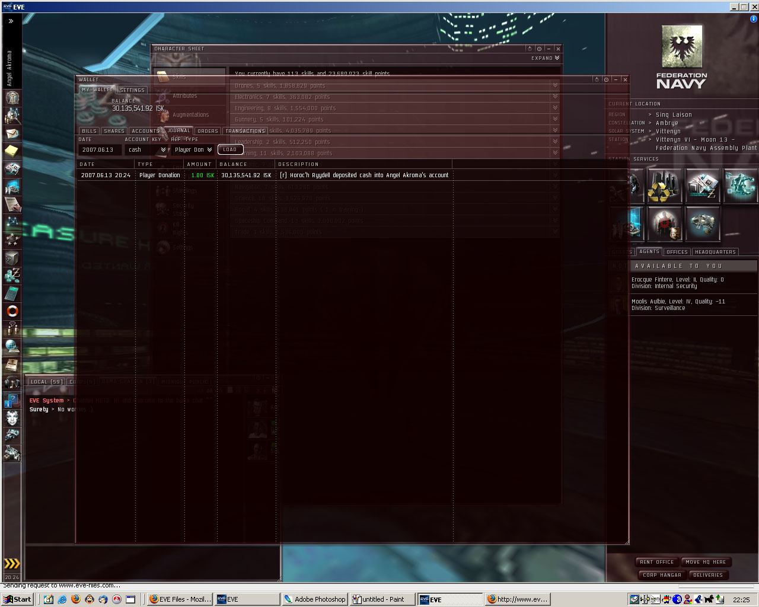Open the EVE Mail envelope icon
Screen dimensions: 759x607
(x=12, y=133)
